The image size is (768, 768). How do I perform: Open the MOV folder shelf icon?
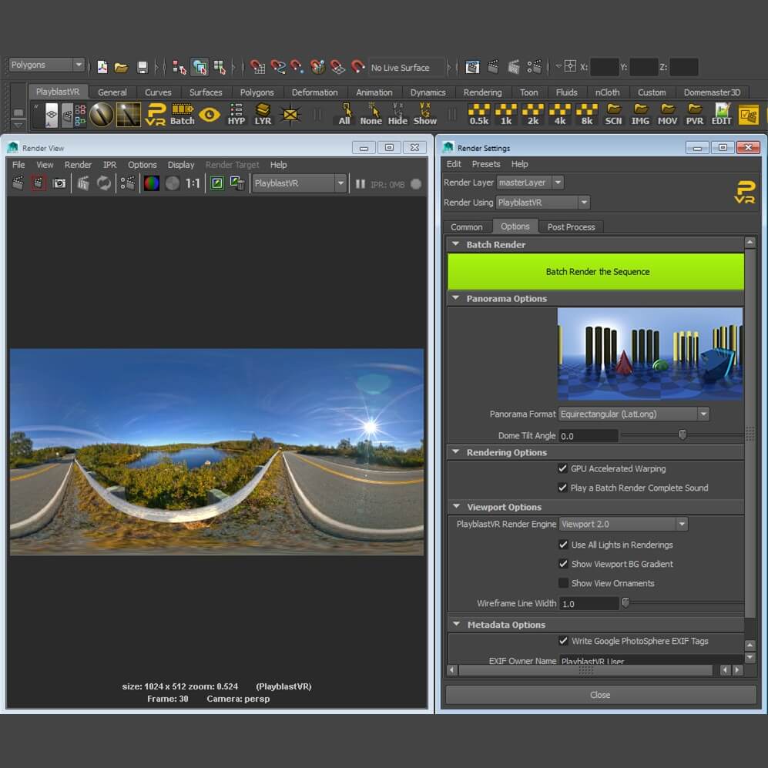click(x=667, y=115)
